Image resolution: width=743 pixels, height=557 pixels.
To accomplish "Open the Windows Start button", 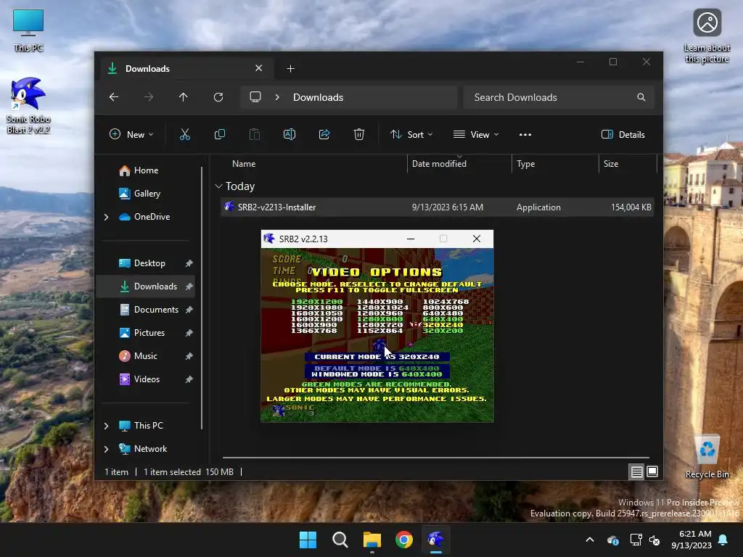I will (x=308, y=540).
